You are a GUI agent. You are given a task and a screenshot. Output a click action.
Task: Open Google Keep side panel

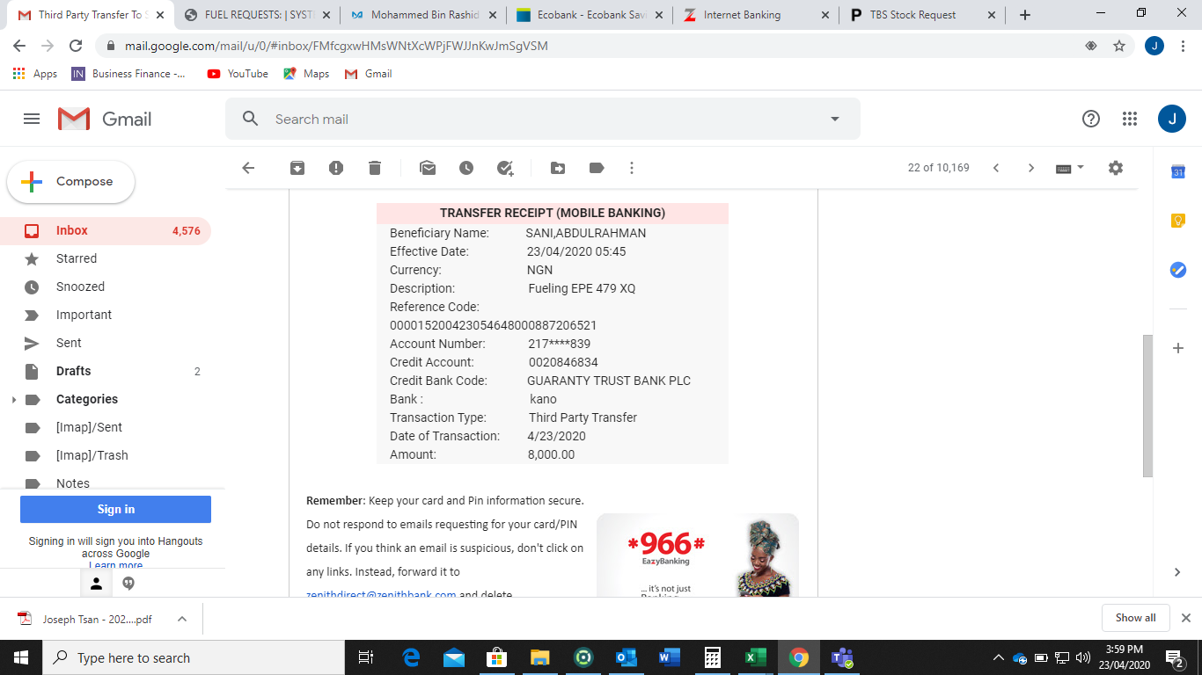coord(1178,221)
